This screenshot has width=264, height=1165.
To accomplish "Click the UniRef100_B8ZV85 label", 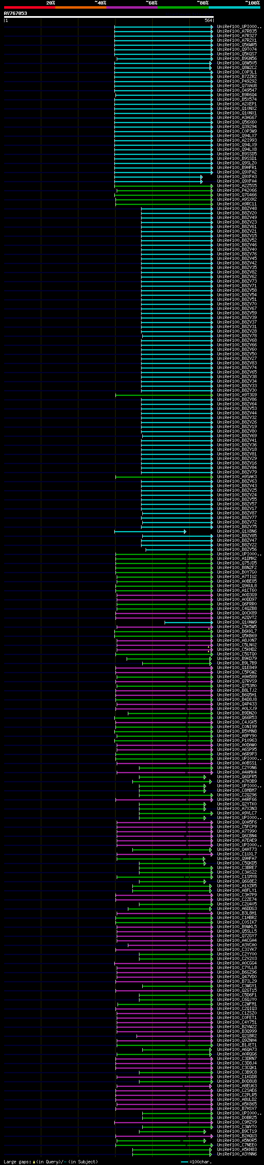I will pyautogui.click(x=236, y=536).
